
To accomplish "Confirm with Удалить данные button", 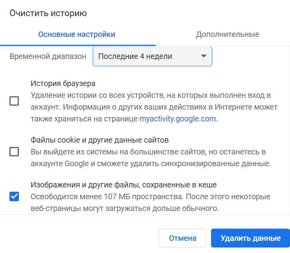I will coord(250,238).
